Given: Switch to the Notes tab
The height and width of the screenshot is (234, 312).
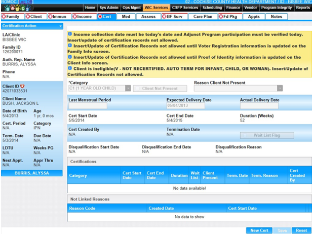Looking at the screenshot, I should [277, 17].
